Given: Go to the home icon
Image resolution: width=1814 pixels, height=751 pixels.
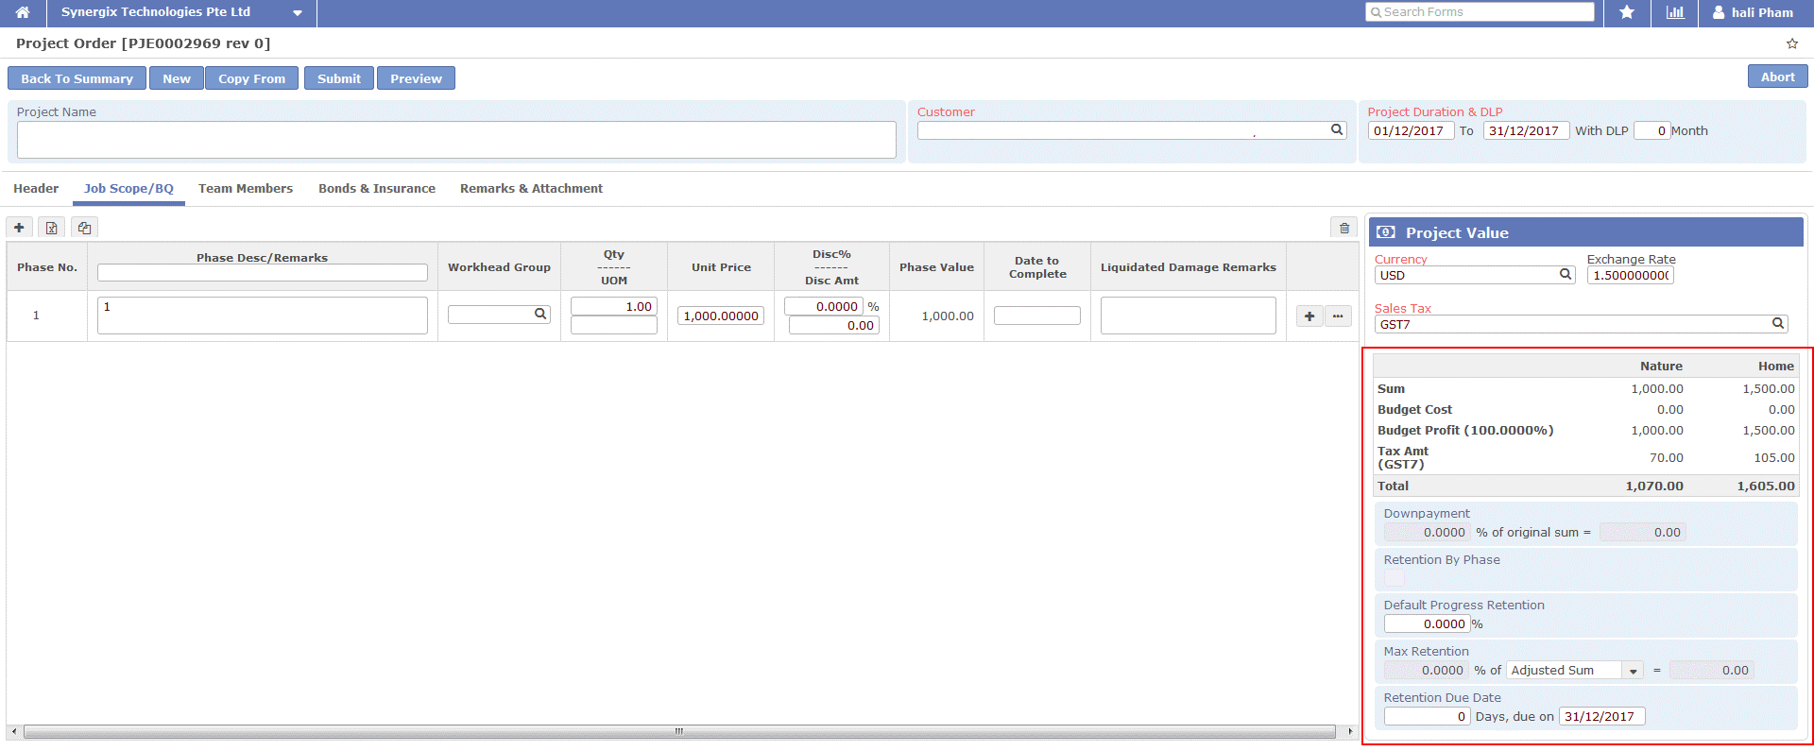Looking at the screenshot, I should (x=23, y=12).
